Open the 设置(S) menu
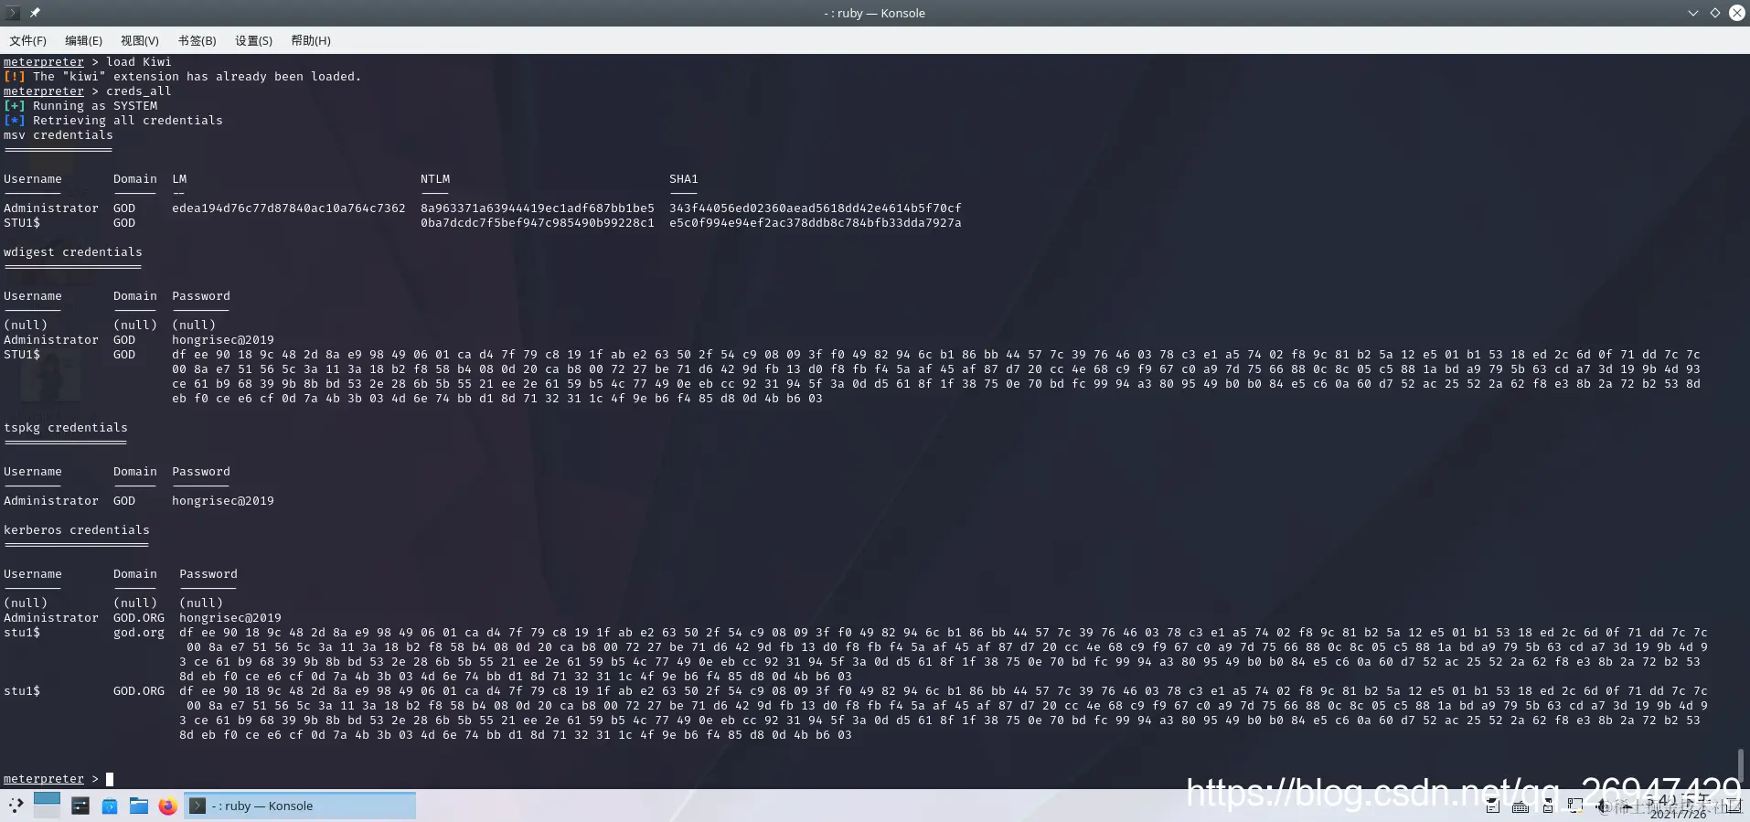Viewport: 1750px width, 822px height. pyautogui.click(x=253, y=40)
